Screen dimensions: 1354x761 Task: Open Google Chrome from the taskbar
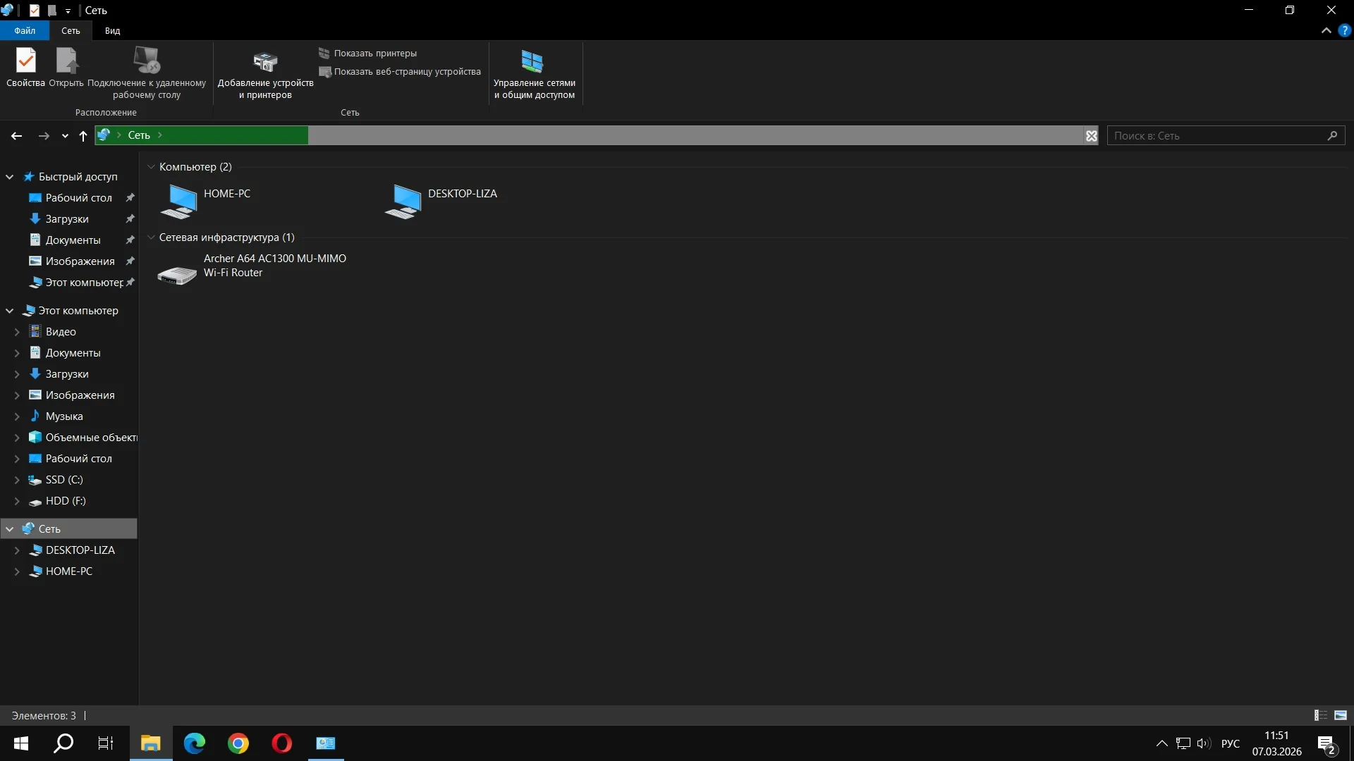click(x=238, y=743)
